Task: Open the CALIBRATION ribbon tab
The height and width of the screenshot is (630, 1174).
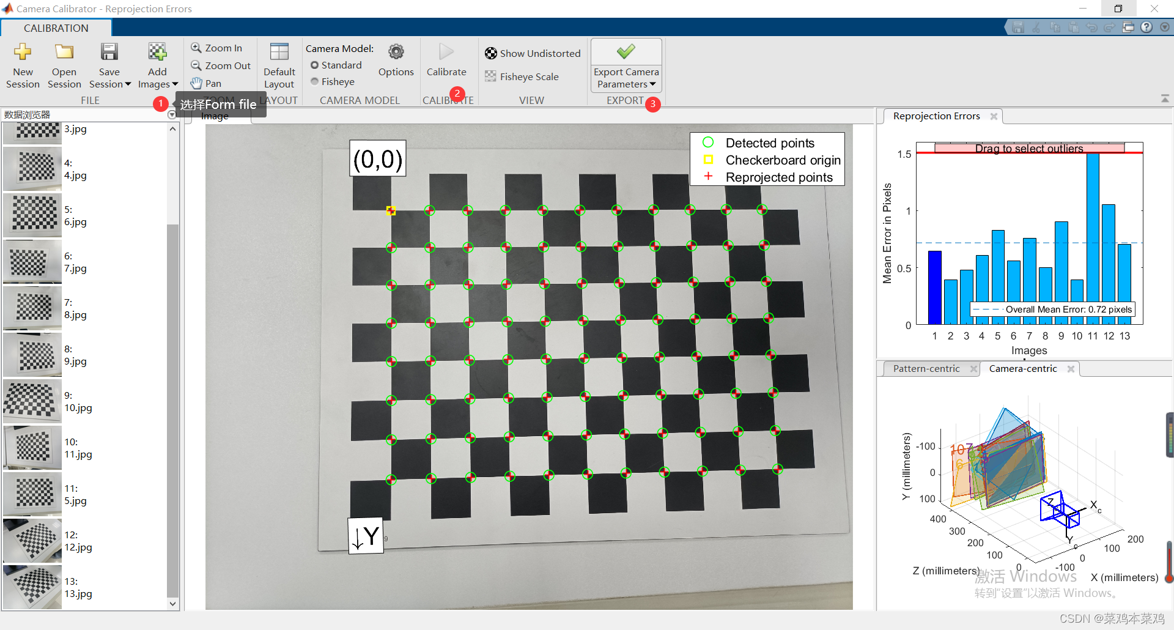Action: pyautogui.click(x=56, y=28)
